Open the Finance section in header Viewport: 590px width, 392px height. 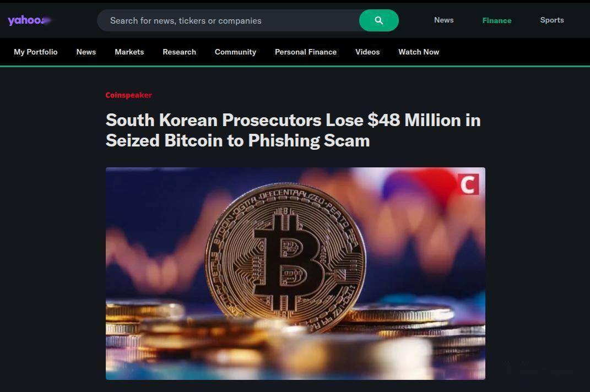(x=497, y=20)
